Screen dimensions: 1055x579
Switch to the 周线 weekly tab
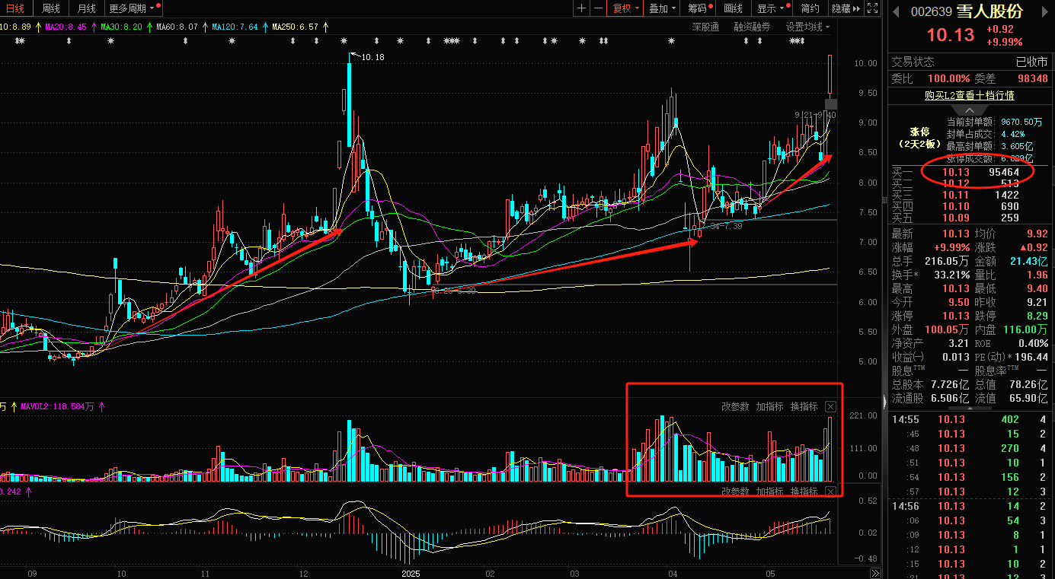51,8
